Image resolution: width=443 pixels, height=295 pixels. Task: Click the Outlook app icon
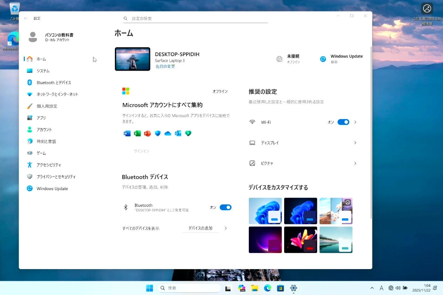click(178, 133)
